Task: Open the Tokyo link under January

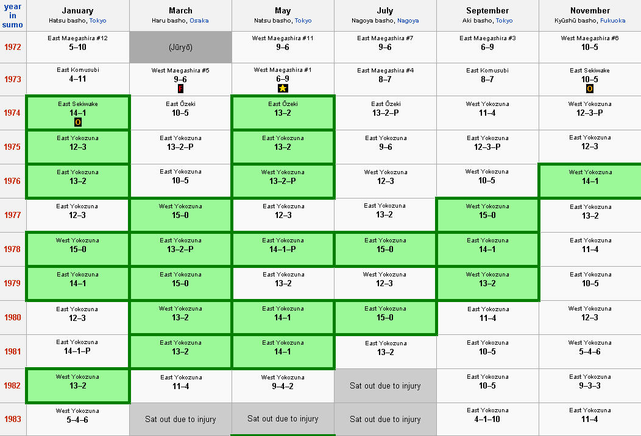Action: 97,21
